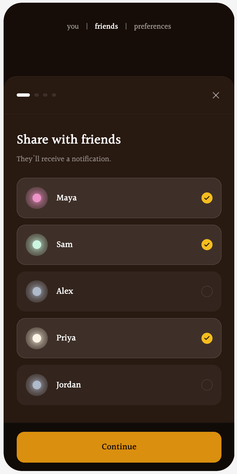Open the preferences tab

[x=153, y=26]
